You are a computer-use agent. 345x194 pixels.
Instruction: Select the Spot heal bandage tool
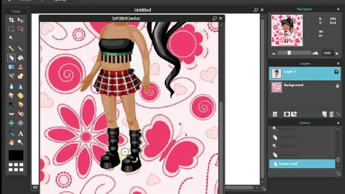(x=20, y=114)
